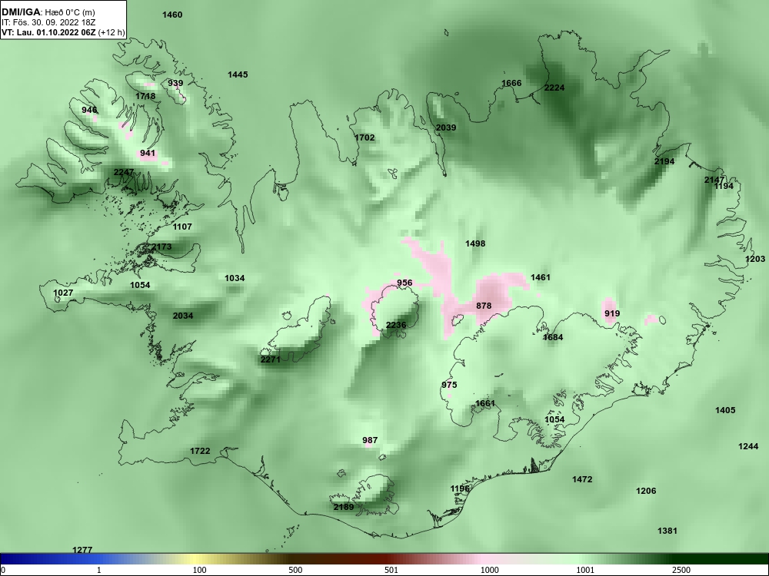The height and width of the screenshot is (576, 769).
Task: Click the value 2173 on the map
Action: point(161,247)
